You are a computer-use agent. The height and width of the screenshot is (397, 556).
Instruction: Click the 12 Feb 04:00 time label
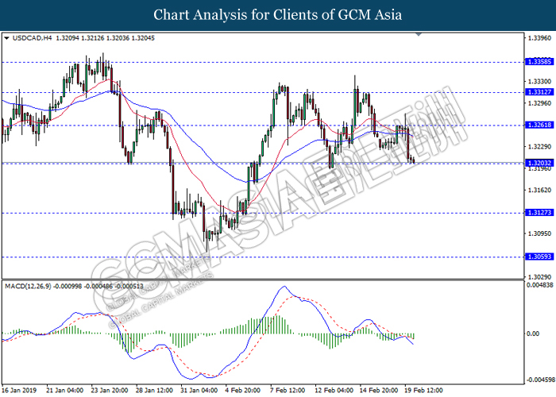coord(334,391)
